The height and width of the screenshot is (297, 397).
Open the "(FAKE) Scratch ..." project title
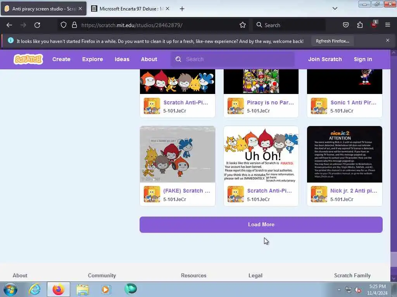(x=186, y=191)
